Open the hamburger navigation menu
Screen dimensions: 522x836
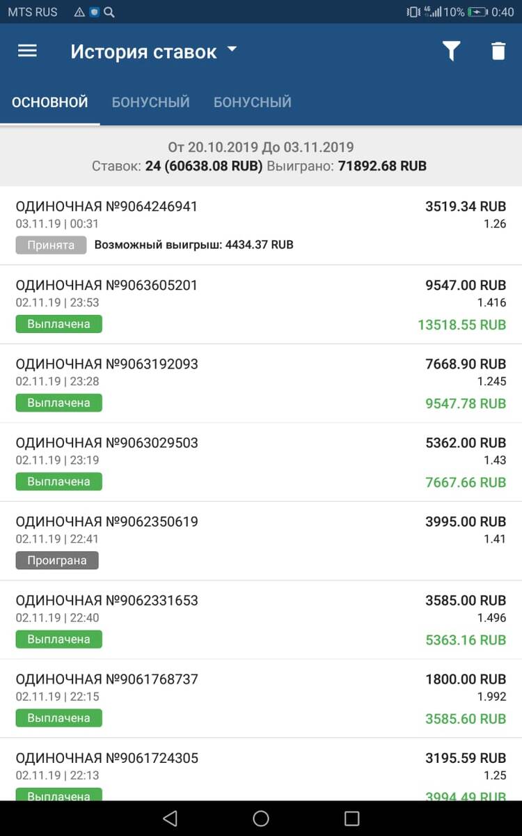coord(27,52)
